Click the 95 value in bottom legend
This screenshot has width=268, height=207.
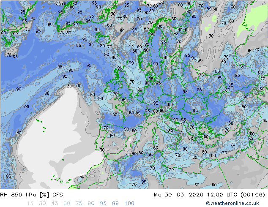pyautogui.click(x=103, y=204)
